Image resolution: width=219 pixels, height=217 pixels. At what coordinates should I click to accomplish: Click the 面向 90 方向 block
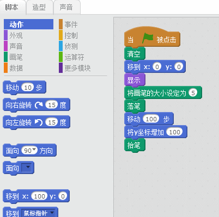click(29, 151)
